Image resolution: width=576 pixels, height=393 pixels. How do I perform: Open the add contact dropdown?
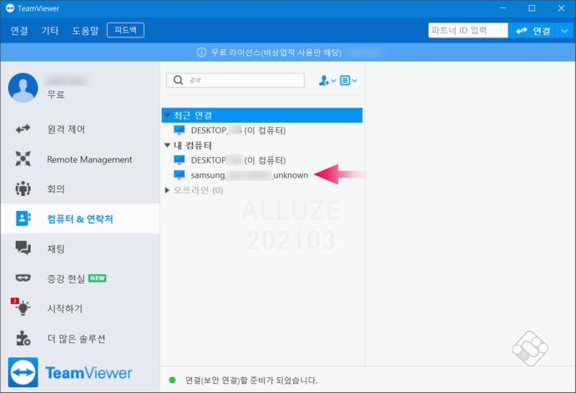click(x=327, y=80)
